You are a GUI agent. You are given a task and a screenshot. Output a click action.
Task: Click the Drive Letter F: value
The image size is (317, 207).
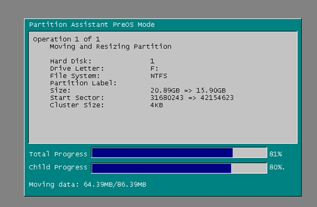click(x=154, y=69)
